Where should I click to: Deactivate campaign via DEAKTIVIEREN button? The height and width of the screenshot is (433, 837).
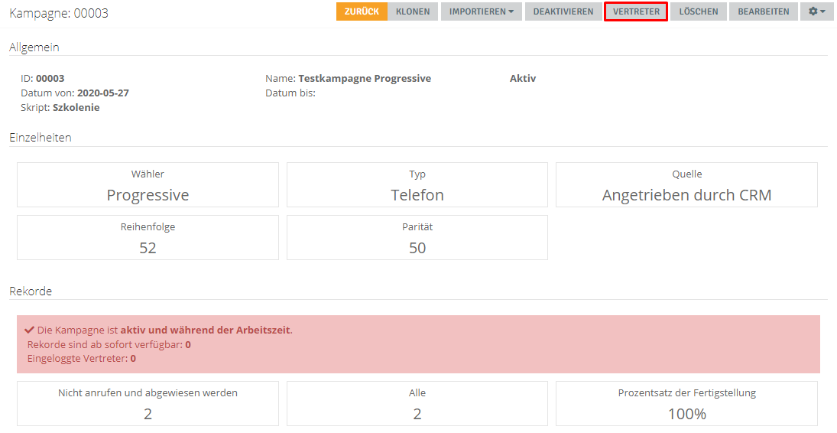click(563, 11)
